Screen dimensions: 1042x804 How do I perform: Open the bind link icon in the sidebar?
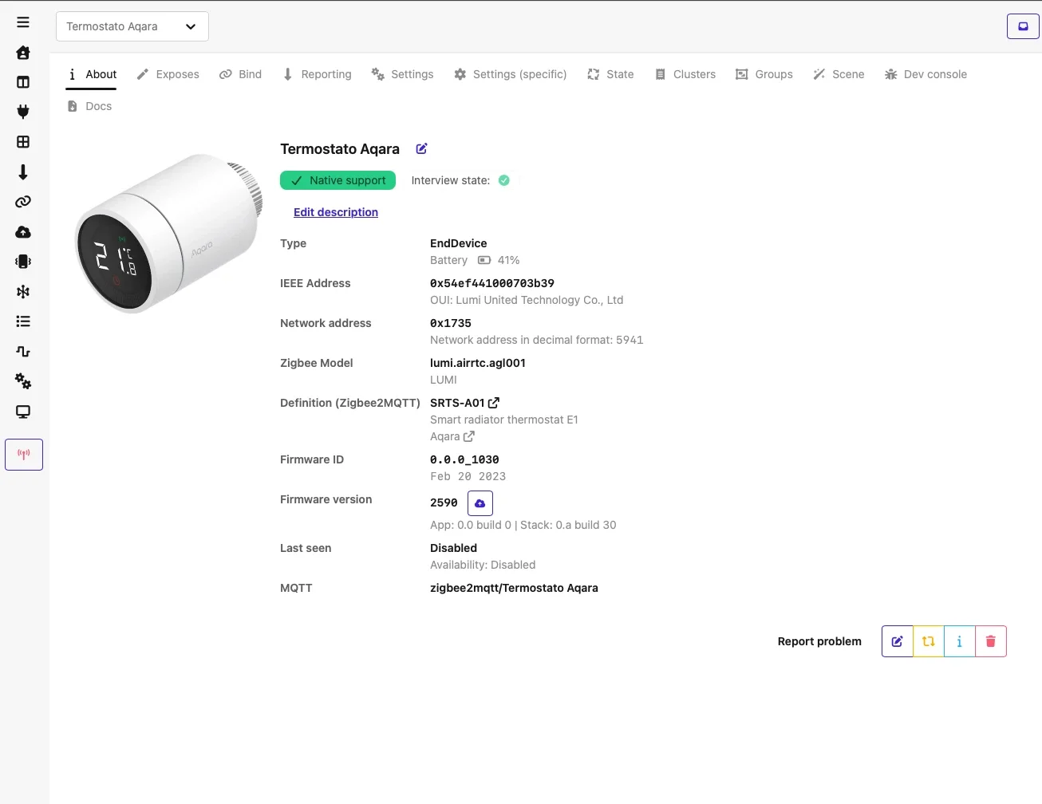tap(23, 202)
